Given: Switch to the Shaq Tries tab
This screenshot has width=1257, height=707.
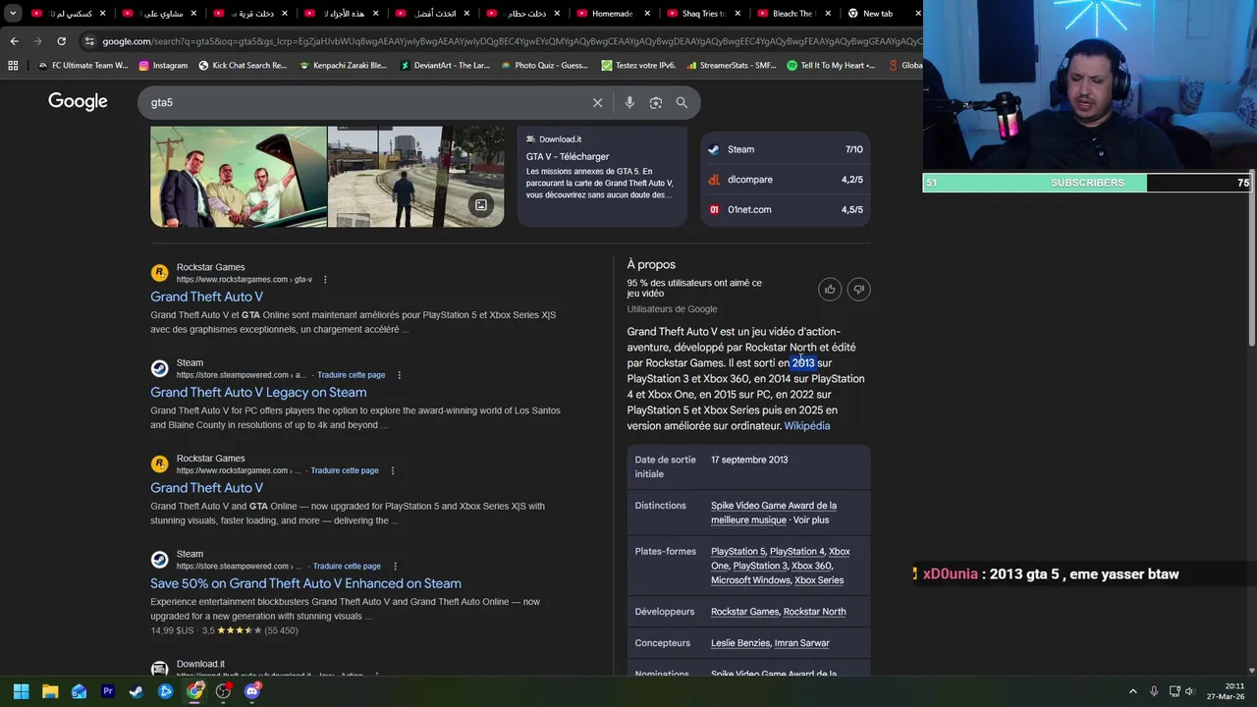Looking at the screenshot, I should 703,14.
